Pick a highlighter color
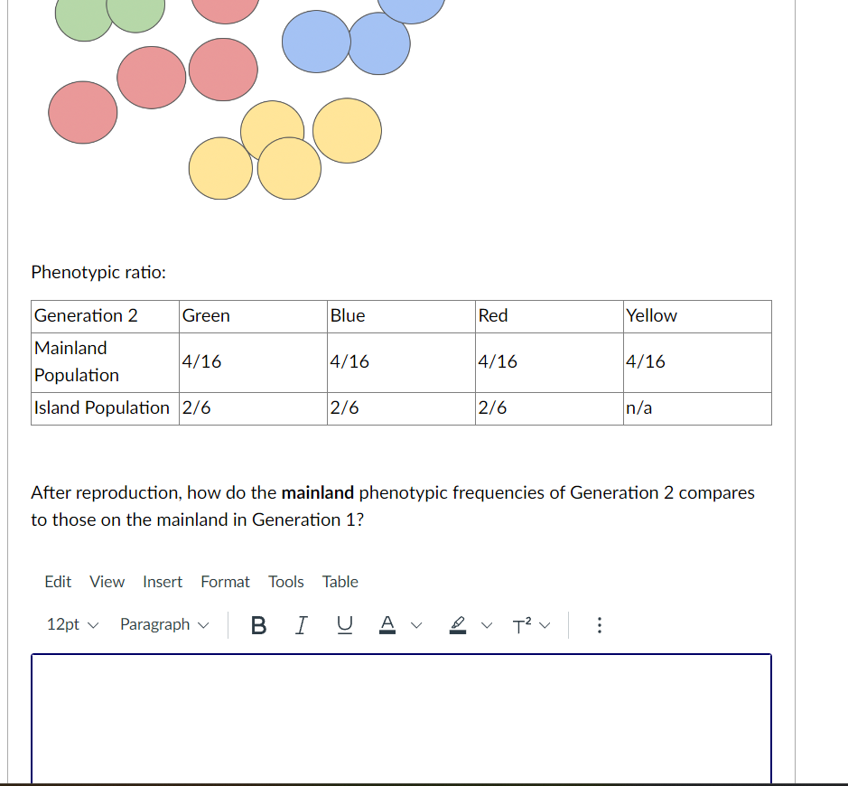Image resolution: width=848 pixels, height=786 pixels. click(x=486, y=624)
